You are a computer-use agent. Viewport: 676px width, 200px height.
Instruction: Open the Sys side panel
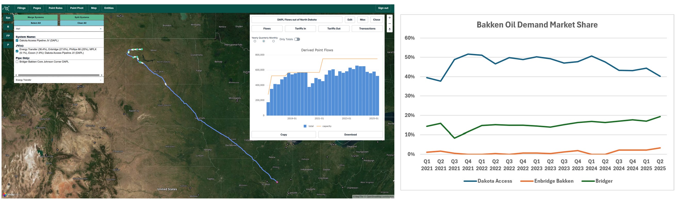point(8,18)
